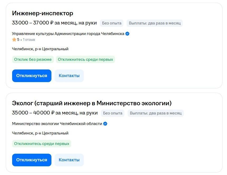Click Без опыта tag on Инженер-инспектор
Screen dimensions: 227x175
[112, 23]
